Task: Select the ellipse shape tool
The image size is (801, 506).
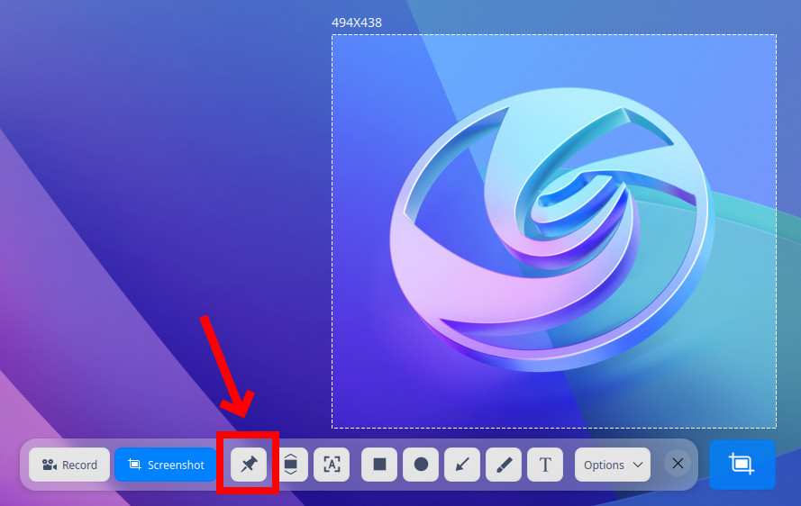Action: [x=421, y=465]
